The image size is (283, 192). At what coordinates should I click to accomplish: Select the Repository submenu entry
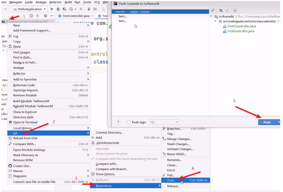coord(126,186)
